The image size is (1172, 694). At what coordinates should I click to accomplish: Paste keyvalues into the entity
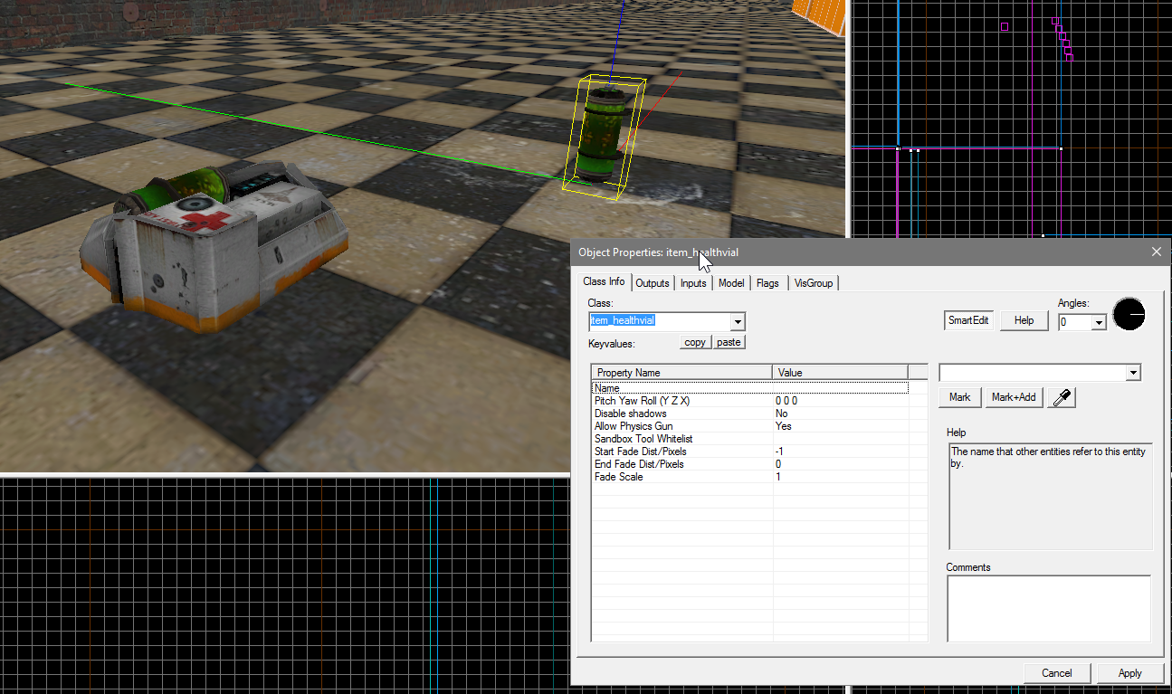[729, 341]
